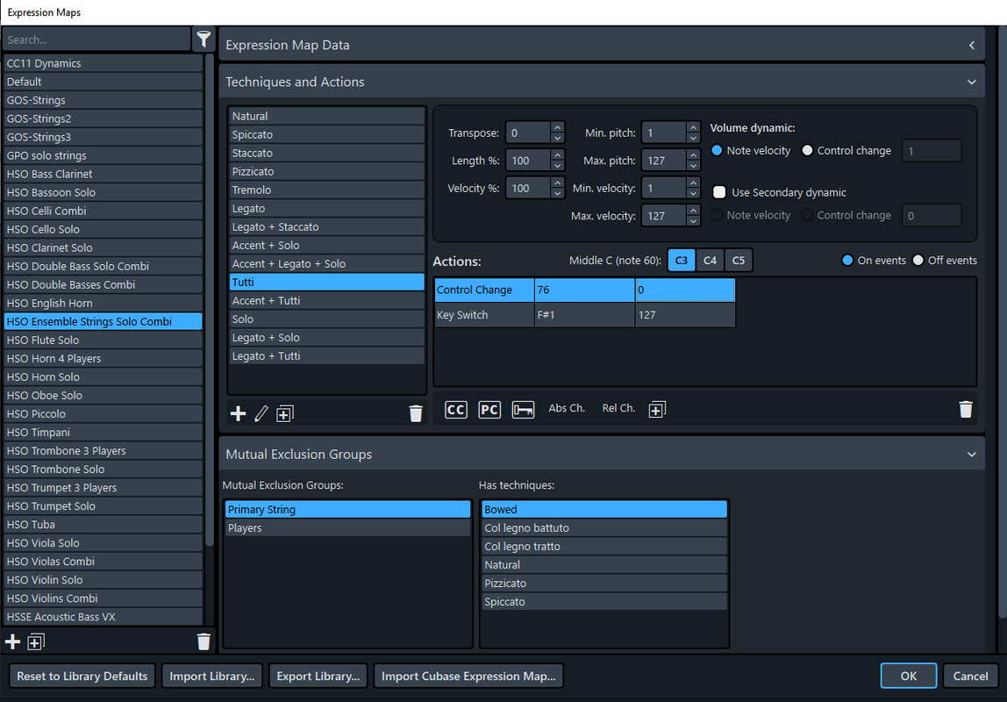Select Off events radio button
The width and height of the screenshot is (1007, 702).
click(918, 260)
